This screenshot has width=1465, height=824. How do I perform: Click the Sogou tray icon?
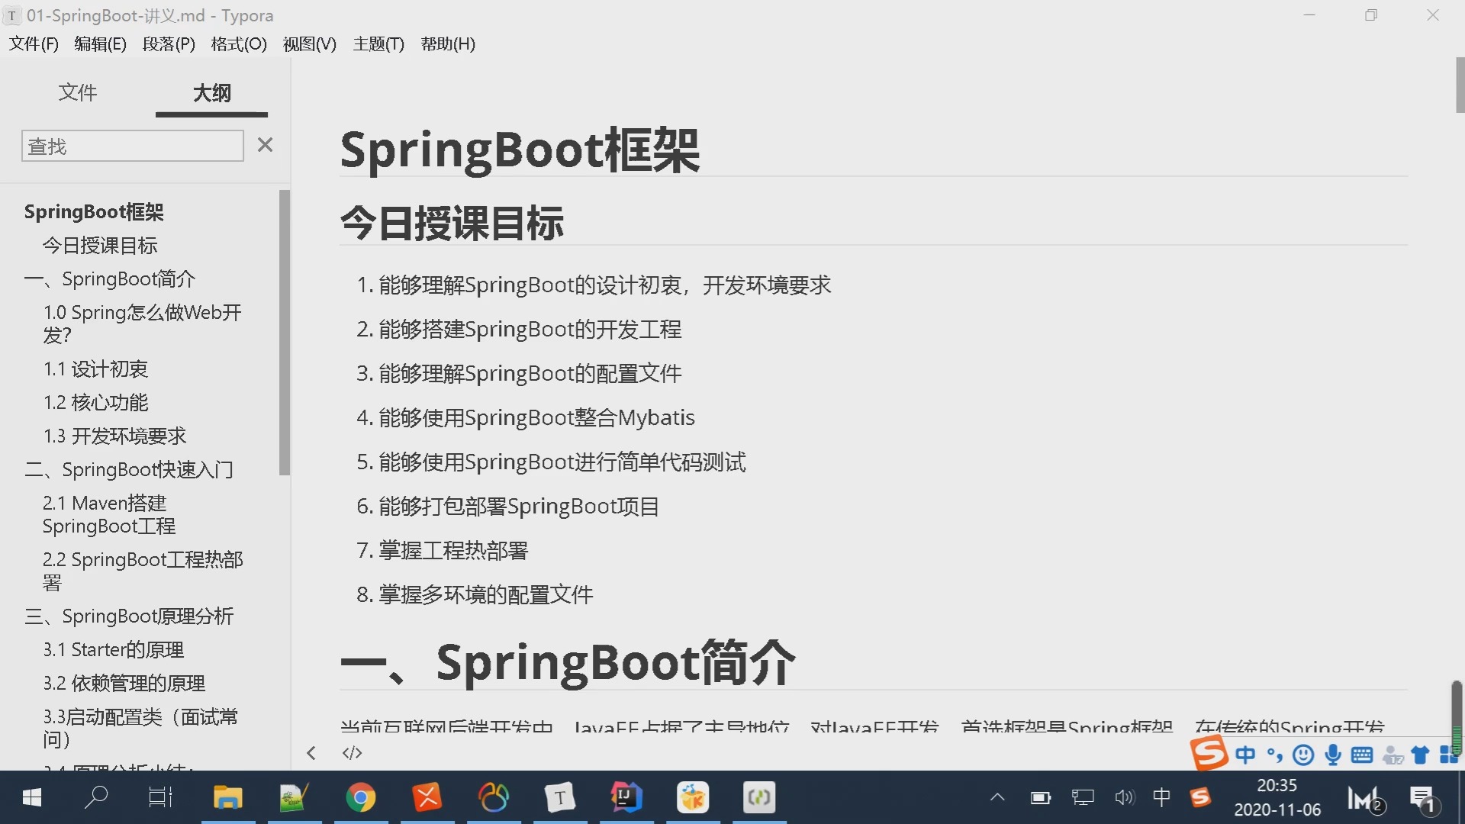click(1200, 797)
